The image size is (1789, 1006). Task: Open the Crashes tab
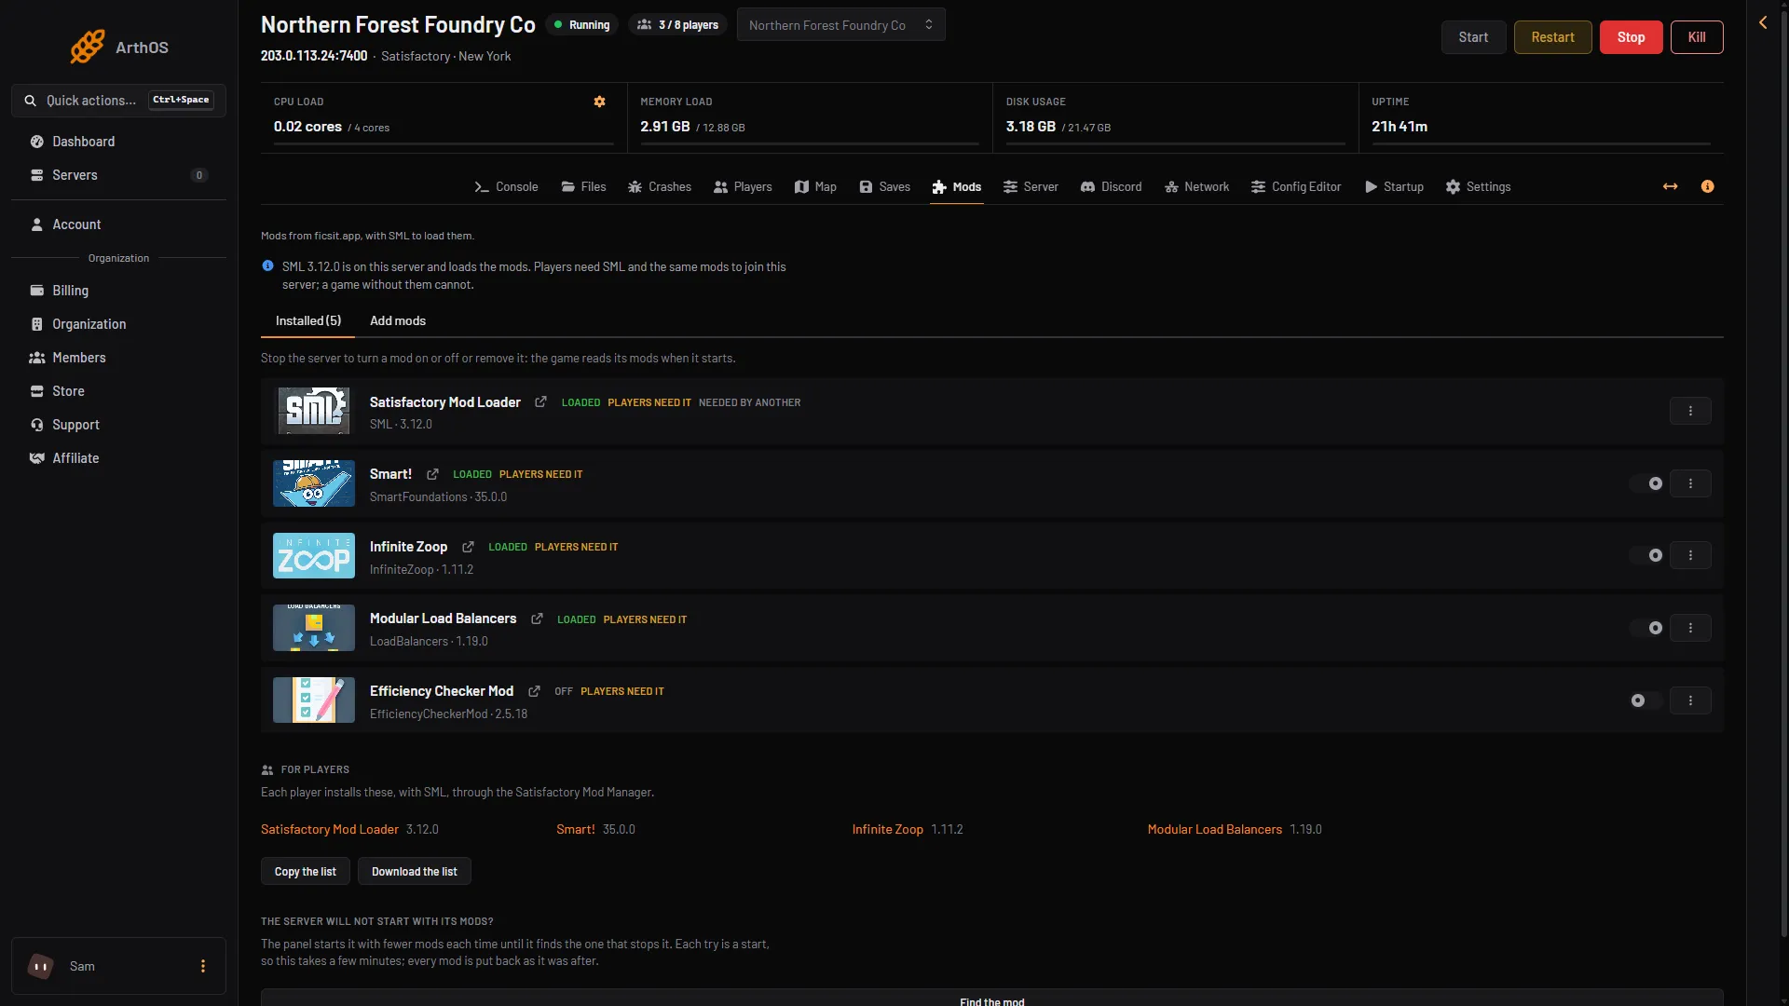(660, 186)
